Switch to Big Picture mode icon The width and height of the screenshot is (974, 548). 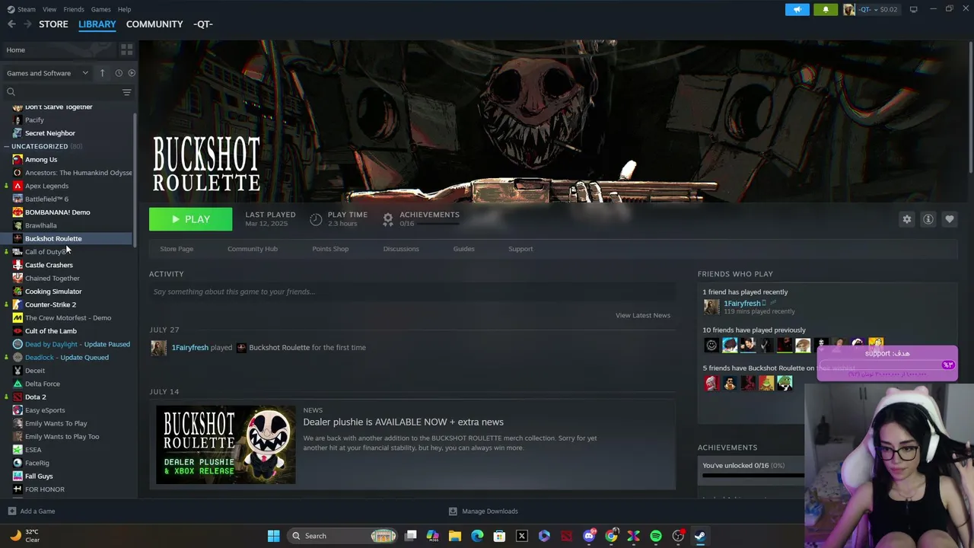coord(913,9)
